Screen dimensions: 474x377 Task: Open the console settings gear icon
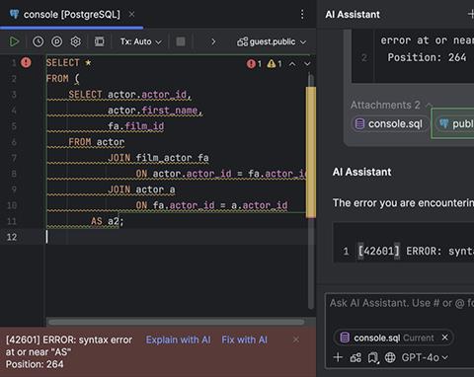76,41
